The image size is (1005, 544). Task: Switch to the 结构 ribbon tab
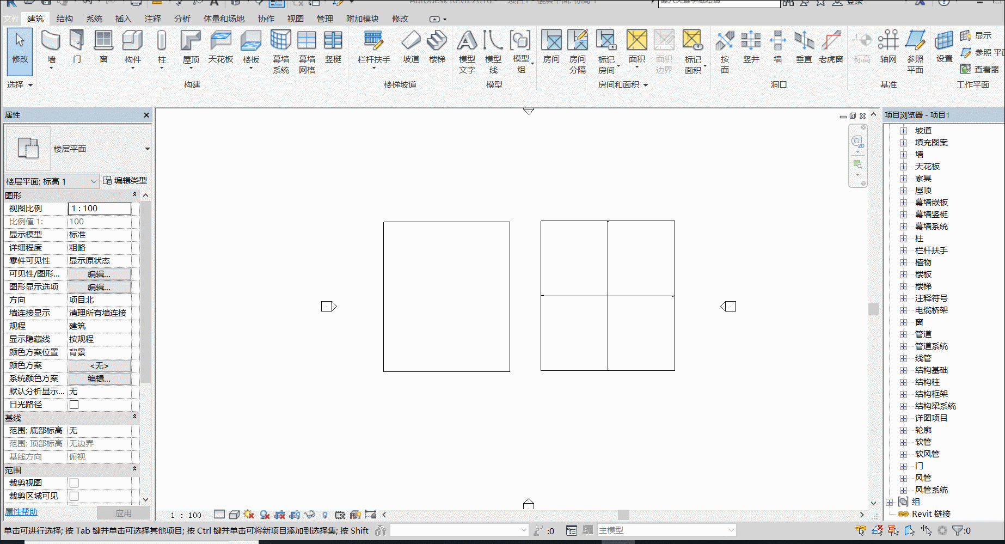tap(64, 19)
